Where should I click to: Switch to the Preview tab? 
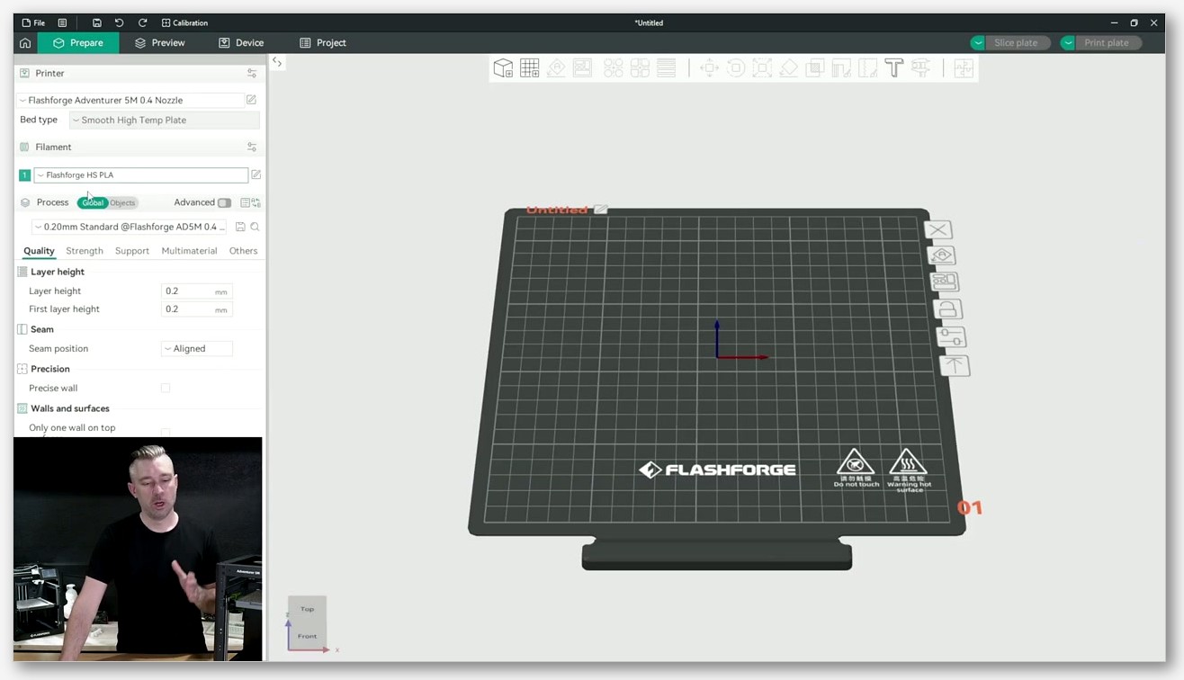[159, 42]
